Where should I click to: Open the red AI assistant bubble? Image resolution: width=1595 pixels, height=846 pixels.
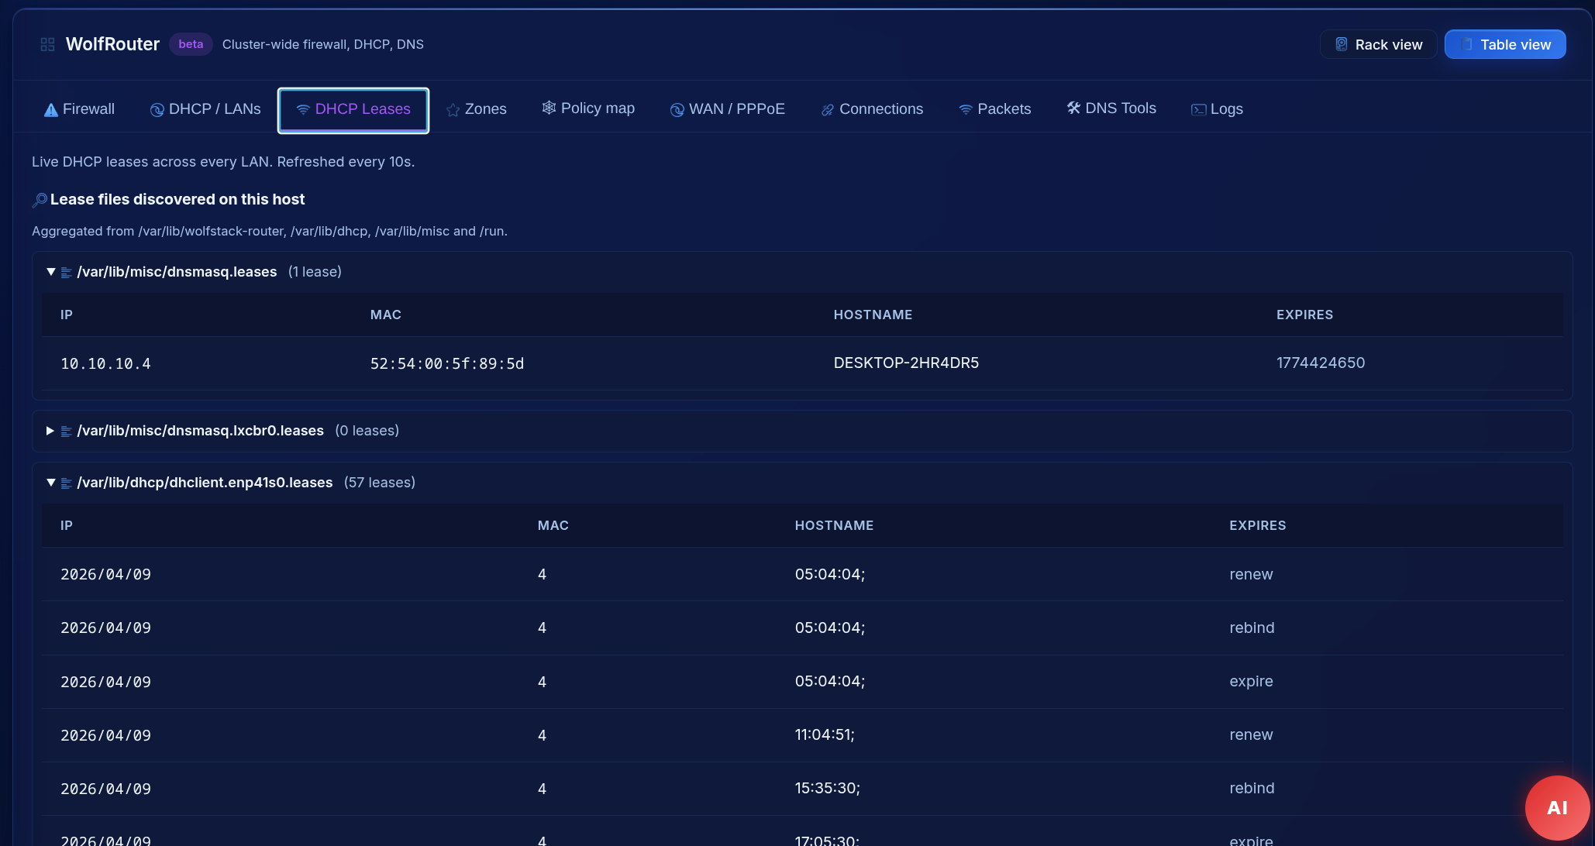[1556, 807]
